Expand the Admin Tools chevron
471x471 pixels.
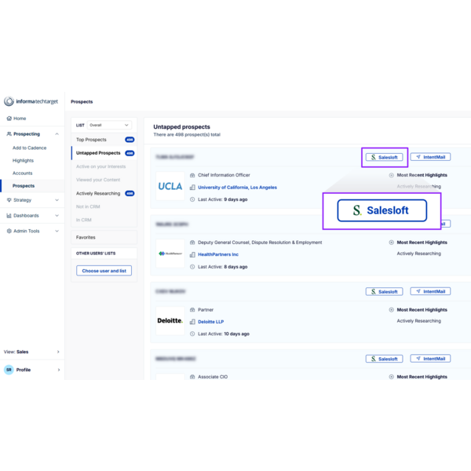[57, 231]
